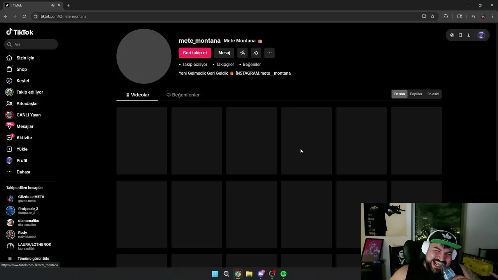Image resolution: width=498 pixels, height=280 pixels.
Task: Switch to the Beğenilenler tab
Action: click(x=183, y=94)
